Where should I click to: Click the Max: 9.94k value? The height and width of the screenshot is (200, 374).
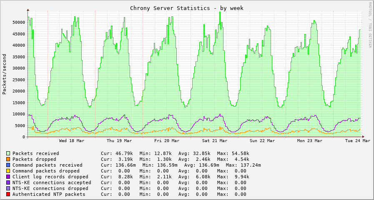click(x=233, y=177)
